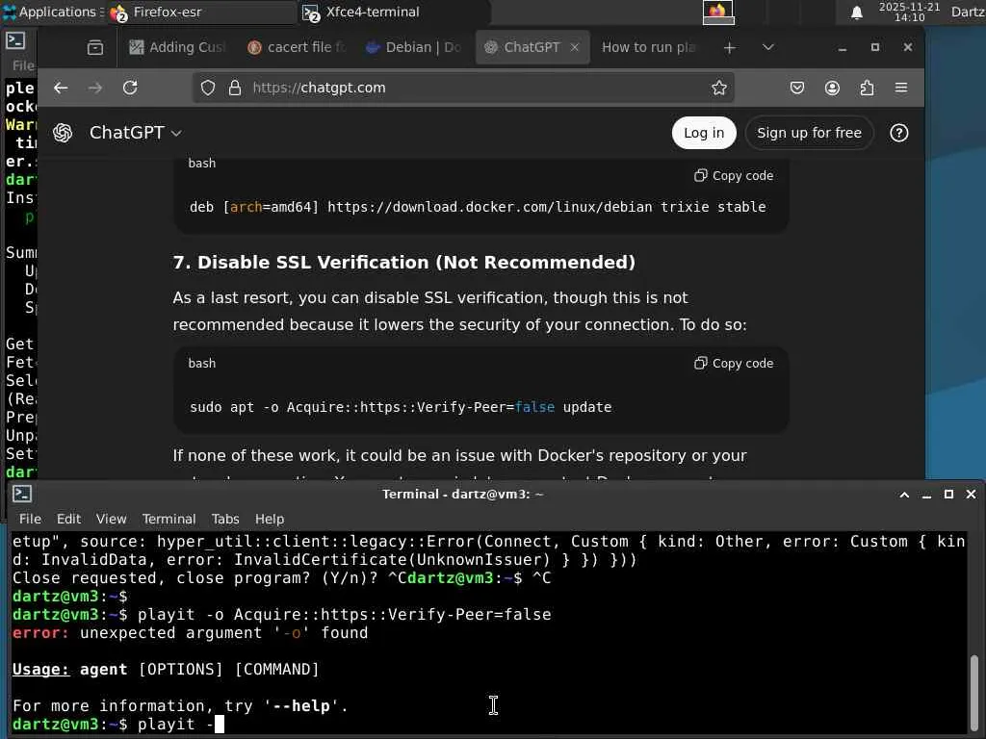The width and height of the screenshot is (986, 739).
Task: Click the terminal prompt line 'playit -'
Action: pos(118,725)
